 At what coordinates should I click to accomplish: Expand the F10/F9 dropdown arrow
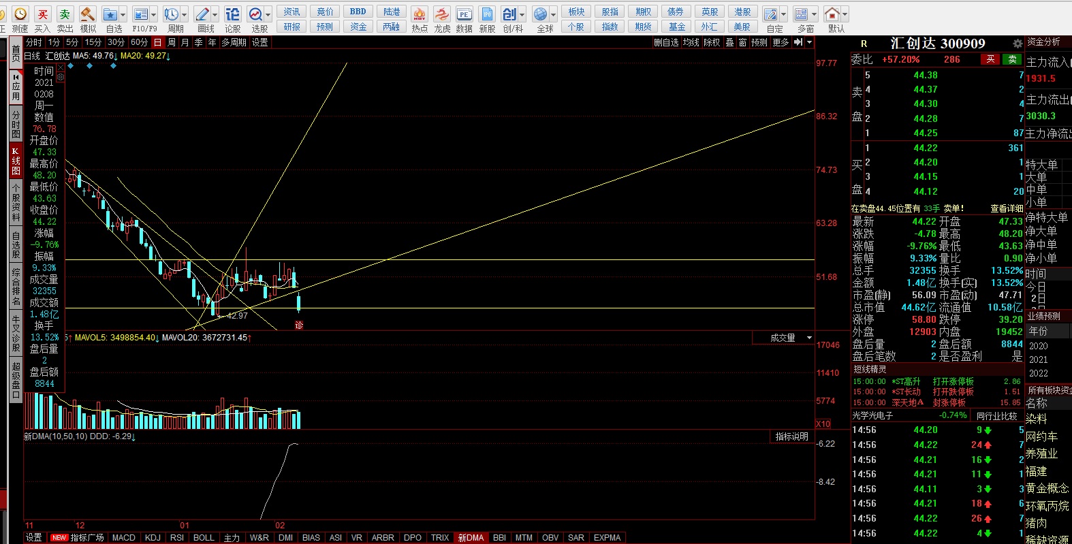click(x=153, y=14)
